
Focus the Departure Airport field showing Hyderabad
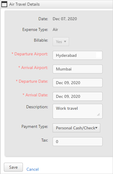coord(78,55)
